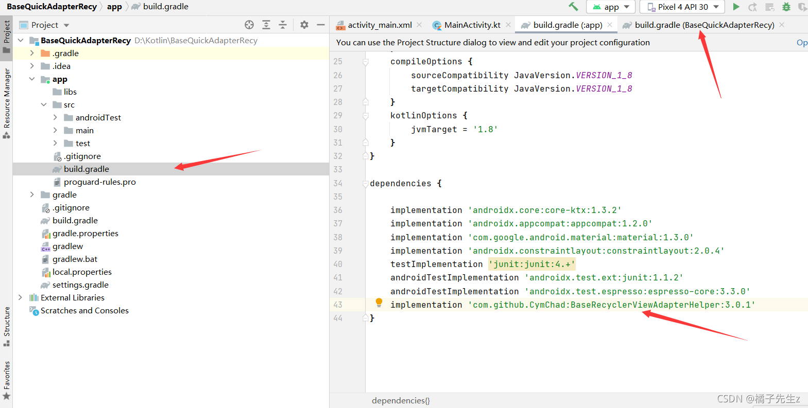Select app's .gitignore file
Screen dimensions: 808x408
click(x=82, y=156)
